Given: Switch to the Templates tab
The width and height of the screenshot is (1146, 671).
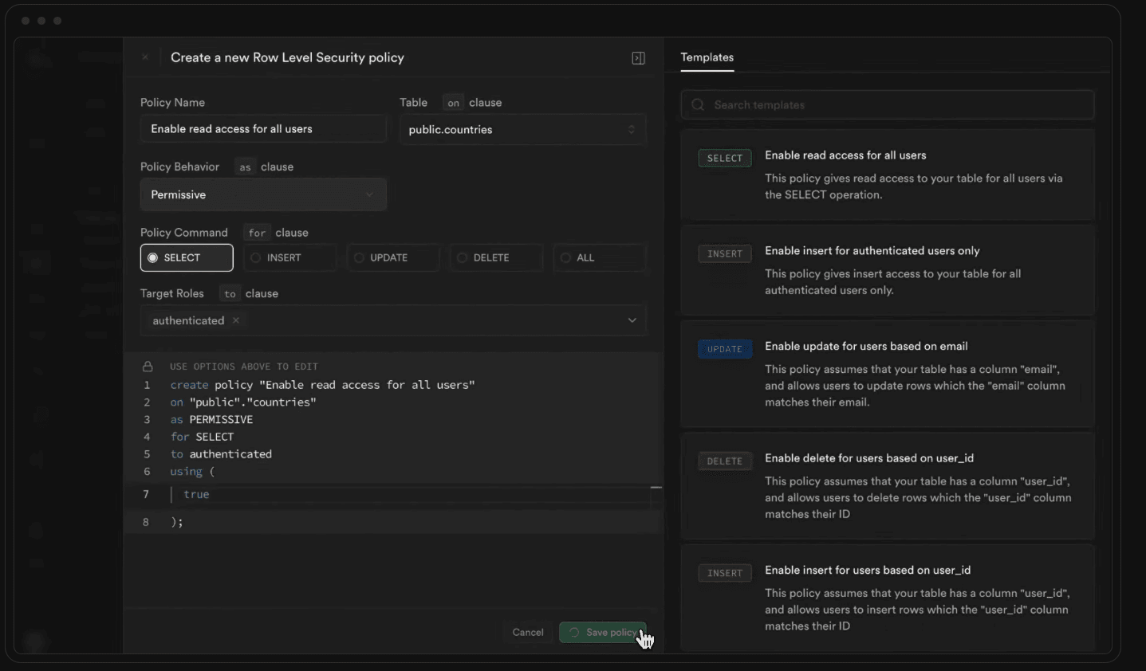Looking at the screenshot, I should pyautogui.click(x=707, y=57).
